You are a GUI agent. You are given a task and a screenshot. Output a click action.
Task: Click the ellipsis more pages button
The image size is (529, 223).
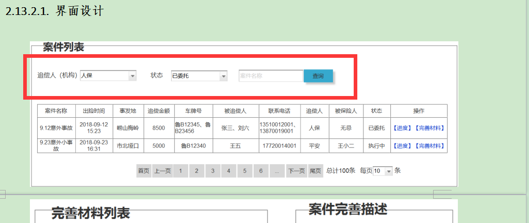click(277, 171)
